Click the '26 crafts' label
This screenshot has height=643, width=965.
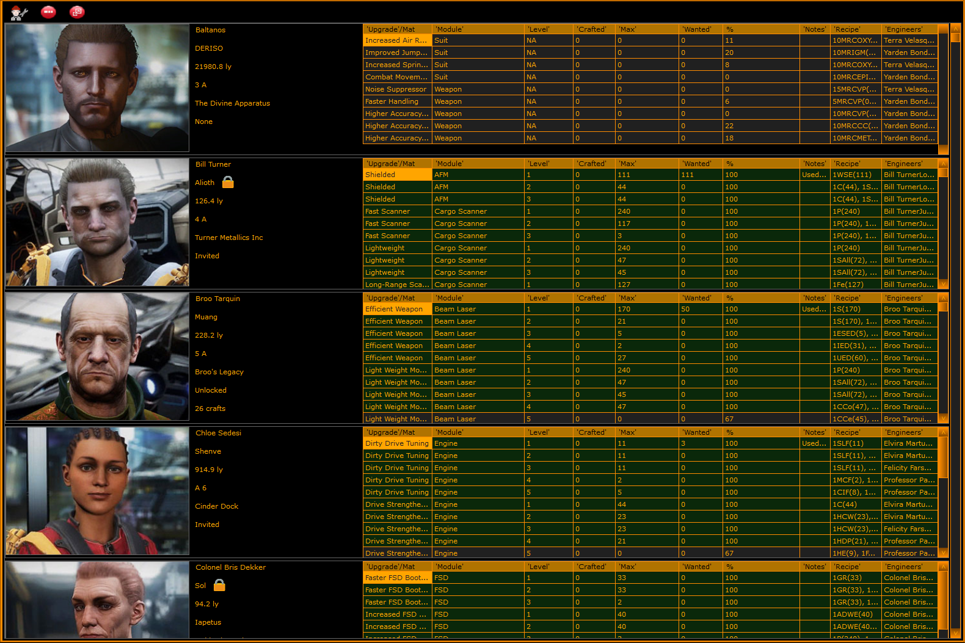[x=210, y=409]
